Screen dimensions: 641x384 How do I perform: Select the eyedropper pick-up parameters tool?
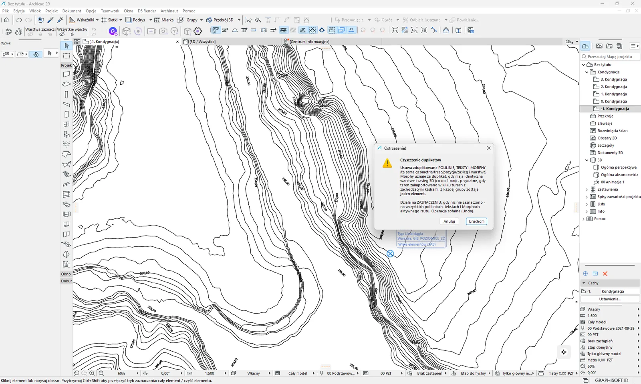coord(50,20)
